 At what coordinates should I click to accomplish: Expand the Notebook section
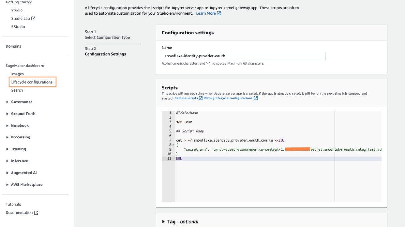click(x=7, y=125)
